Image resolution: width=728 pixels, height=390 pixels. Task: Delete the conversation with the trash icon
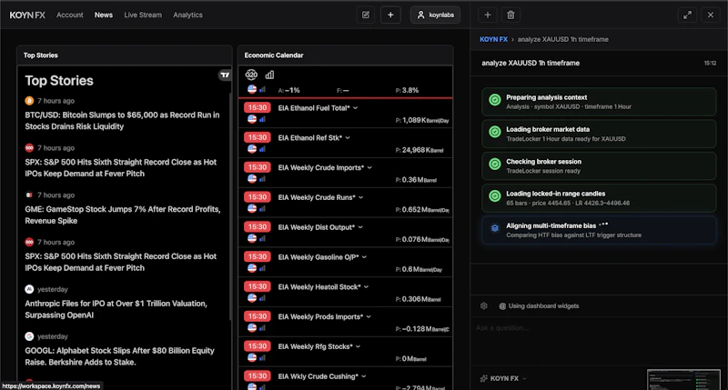tap(511, 15)
